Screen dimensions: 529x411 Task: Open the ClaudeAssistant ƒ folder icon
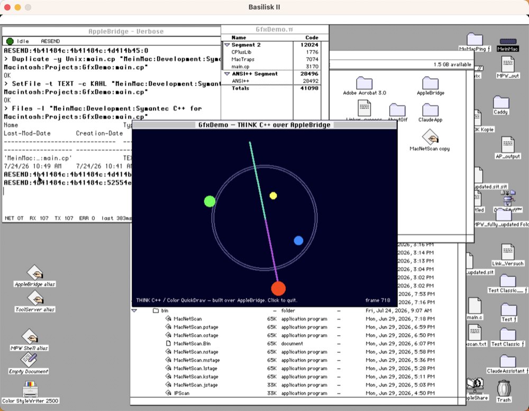(508, 361)
